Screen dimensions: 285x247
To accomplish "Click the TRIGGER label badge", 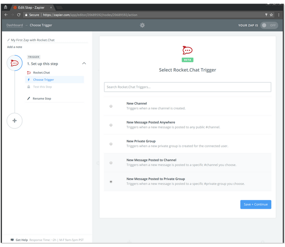I will coord(34,57).
